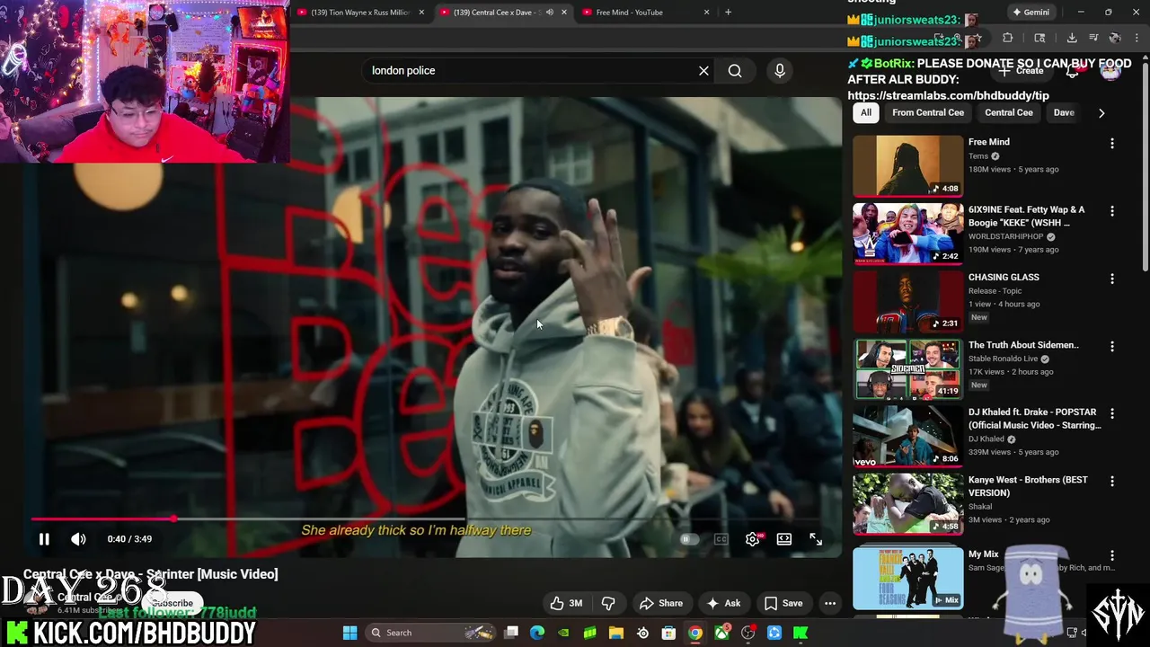Open options for 'The Truth About Sidemen'
1150x647 pixels.
pyautogui.click(x=1112, y=346)
